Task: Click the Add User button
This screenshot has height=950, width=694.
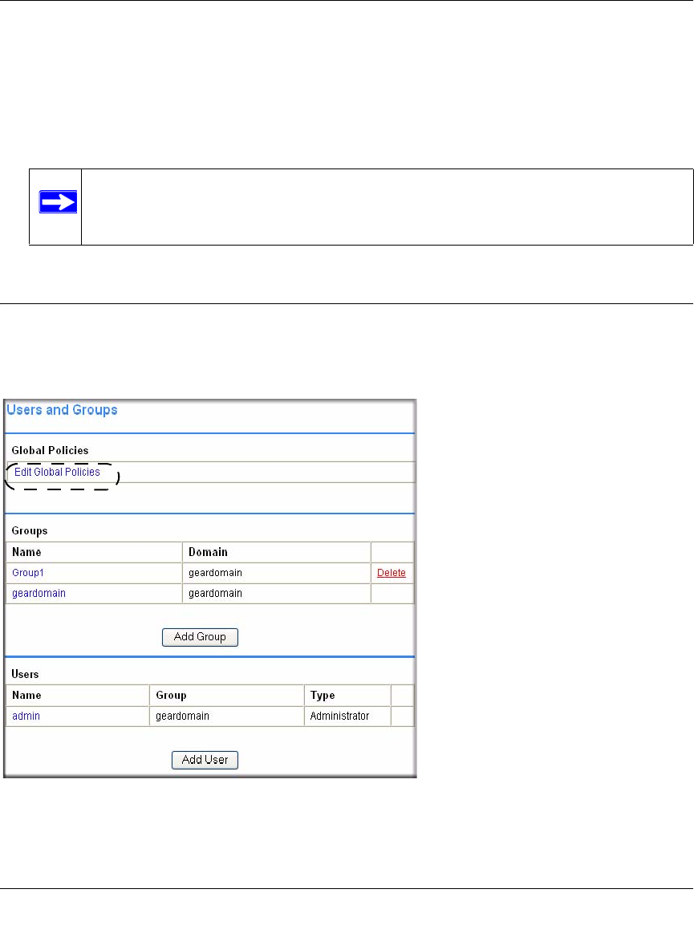Action: tap(205, 760)
